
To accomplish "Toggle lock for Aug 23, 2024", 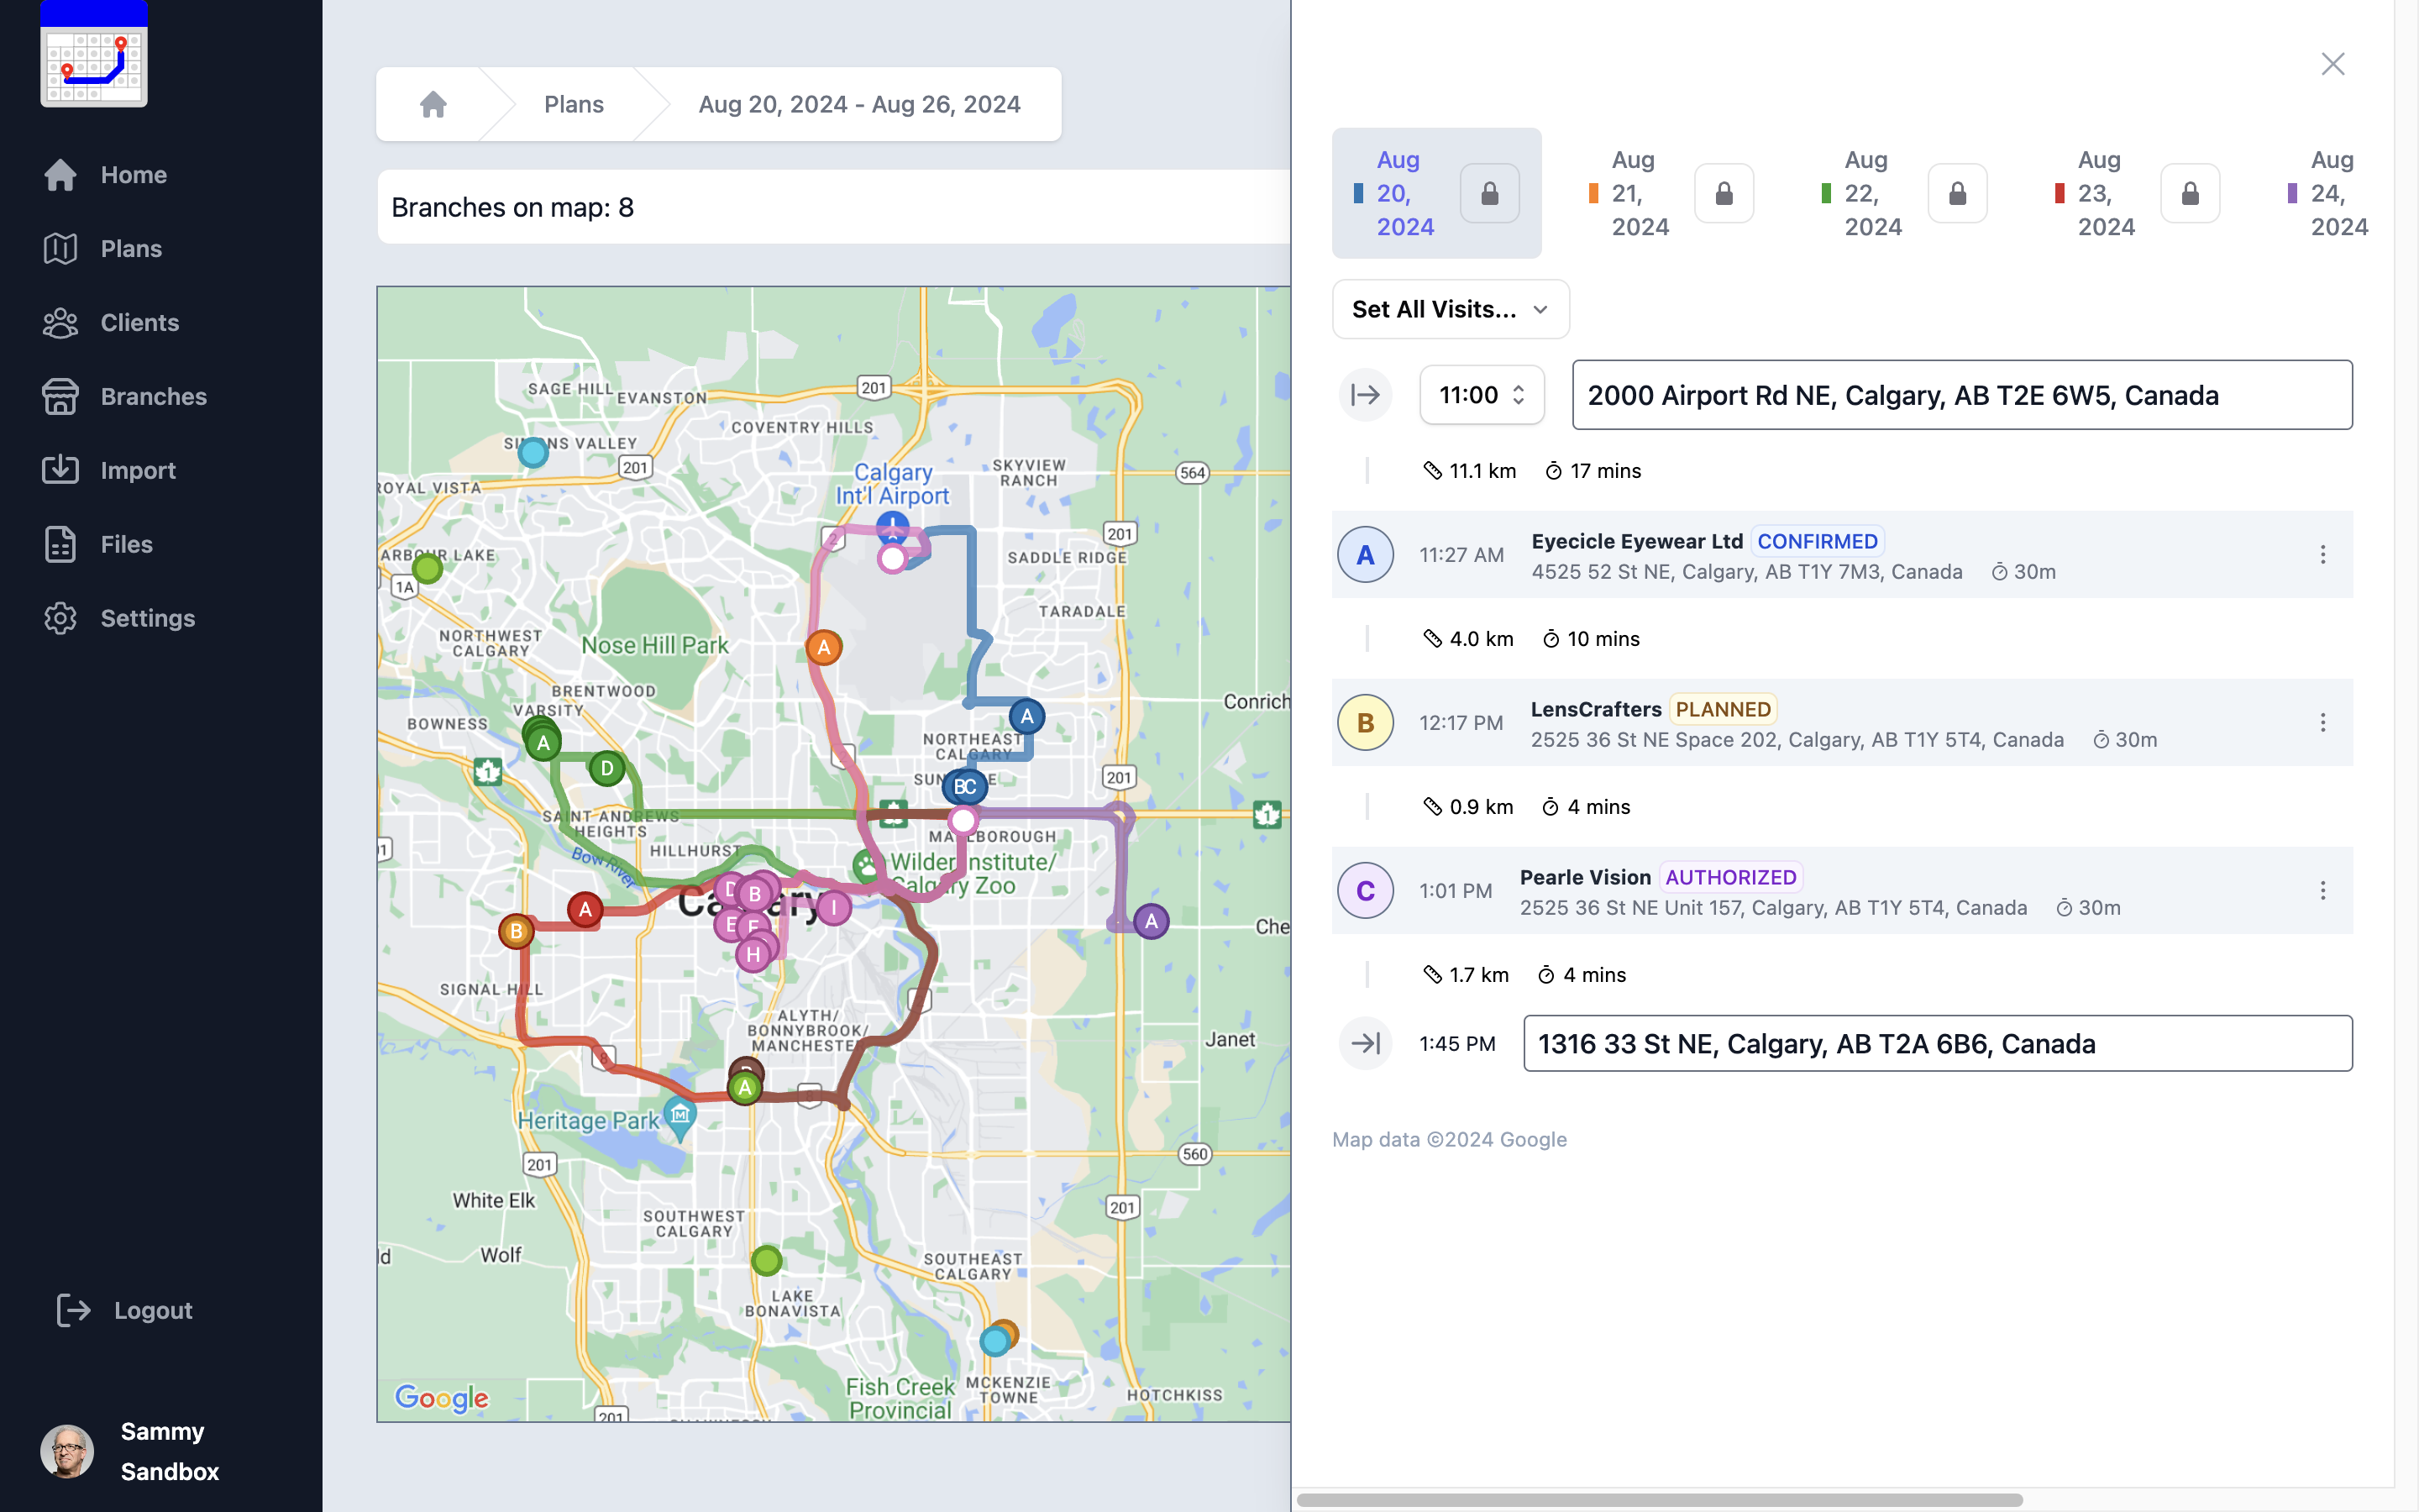I will tap(2189, 193).
